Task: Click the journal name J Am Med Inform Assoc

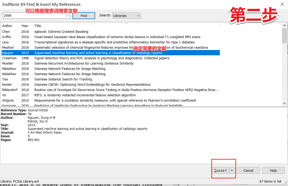Action: [x=45, y=133]
